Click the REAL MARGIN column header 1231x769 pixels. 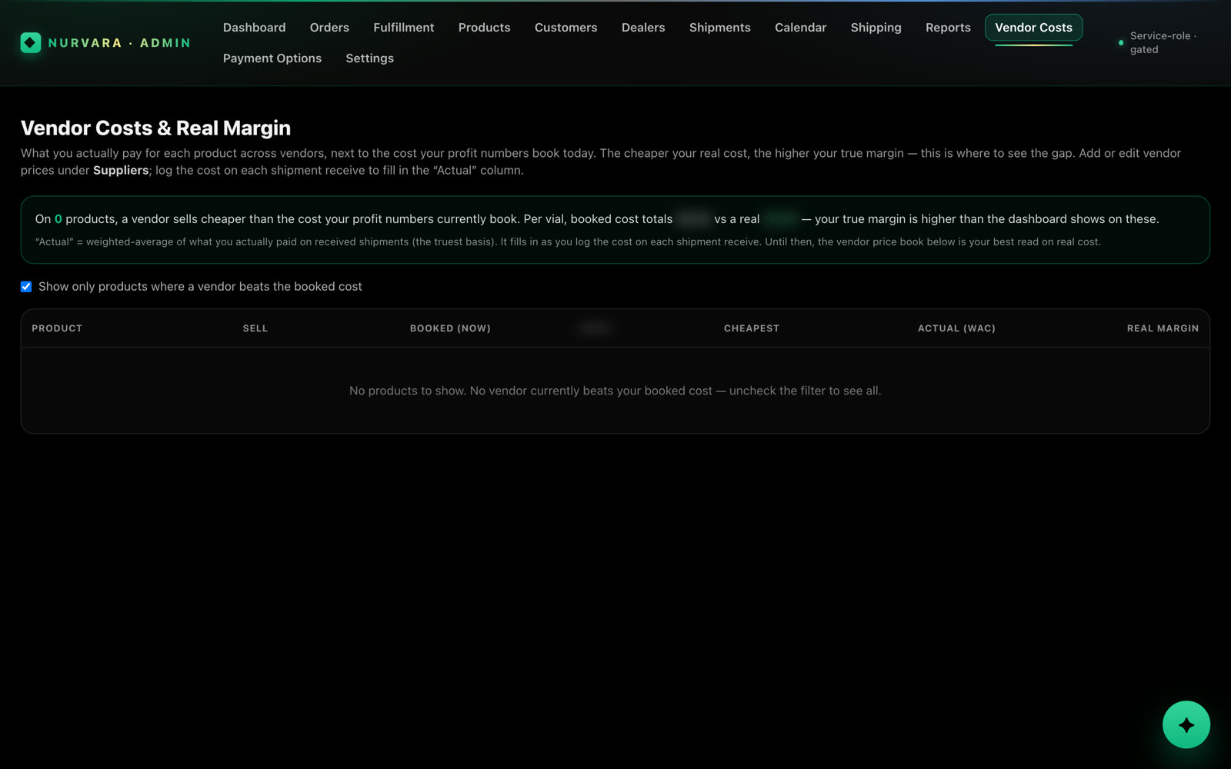coord(1163,328)
